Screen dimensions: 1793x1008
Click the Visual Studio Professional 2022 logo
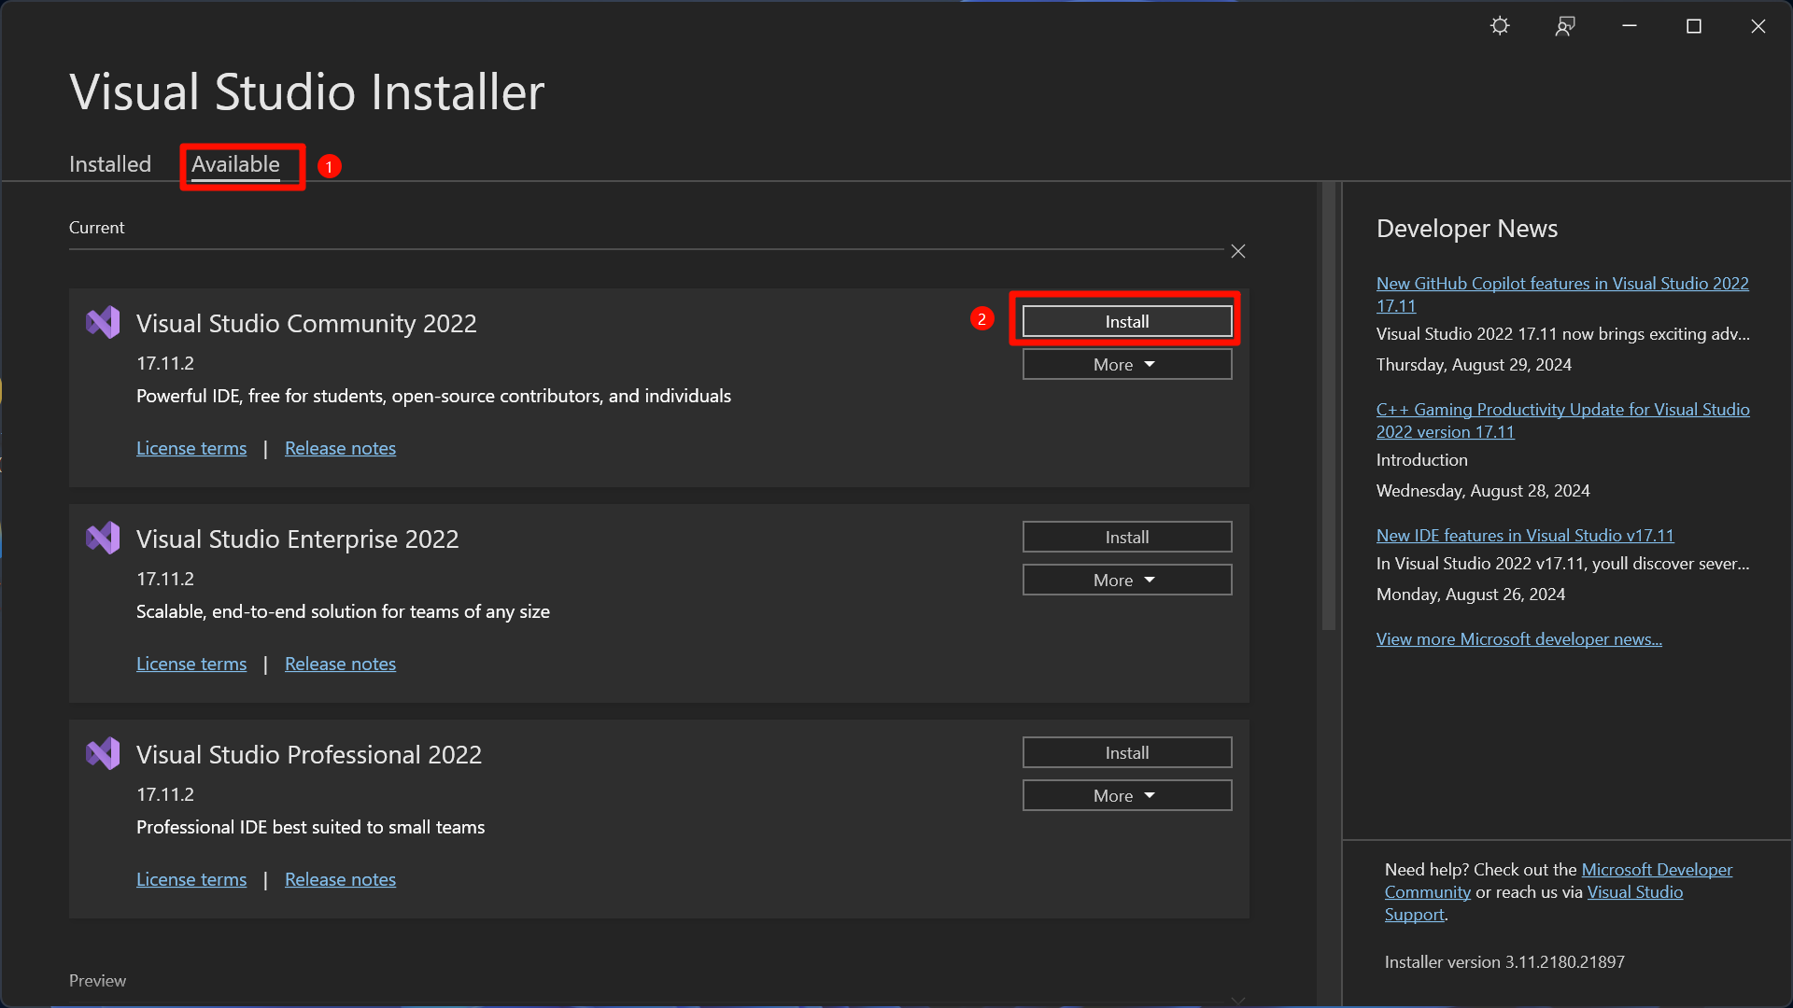click(103, 754)
